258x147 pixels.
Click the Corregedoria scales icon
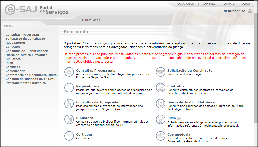tap(160, 136)
